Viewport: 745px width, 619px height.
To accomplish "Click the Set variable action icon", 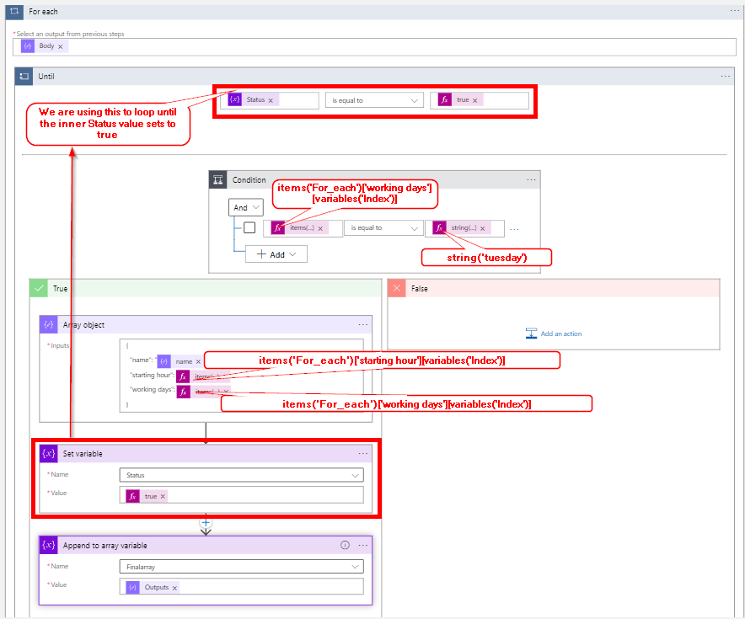I will point(49,453).
